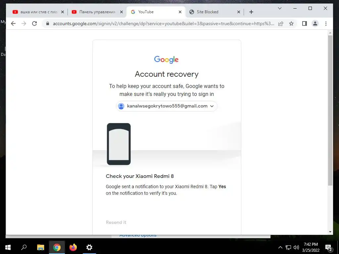The image size is (339, 254).
Task: Close the YouTube sign-in tab
Action: 180,12
